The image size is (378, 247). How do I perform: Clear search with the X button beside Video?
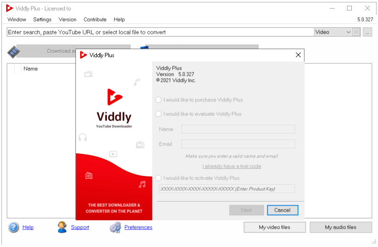click(x=356, y=32)
